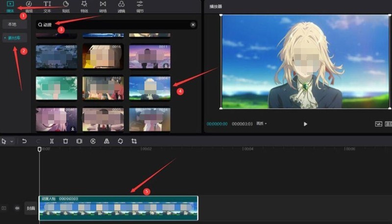Open the 滤镜 filters panel icon
This screenshot has height=224, width=392.
(121, 6)
